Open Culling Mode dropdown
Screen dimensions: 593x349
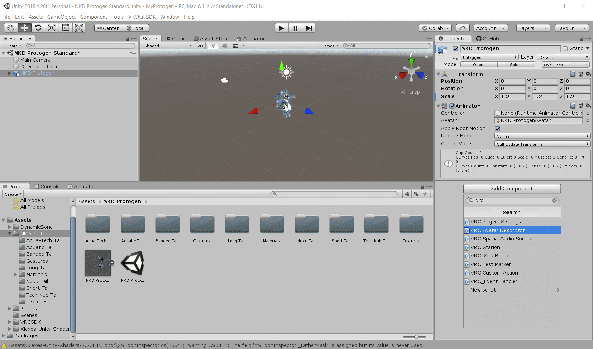[x=542, y=144]
